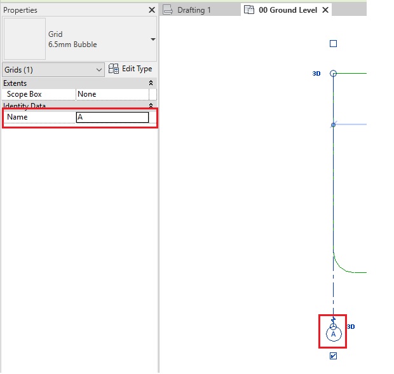Viewport: 394px width, 374px height.
Task: Enable the unchecked bubble checkbox at top
Action: pos(333,44)
